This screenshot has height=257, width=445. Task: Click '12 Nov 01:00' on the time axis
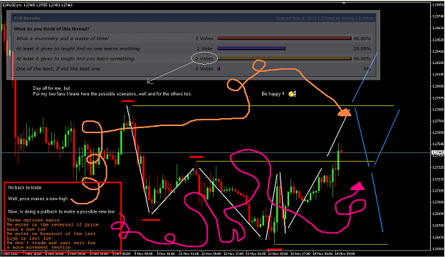189,253
